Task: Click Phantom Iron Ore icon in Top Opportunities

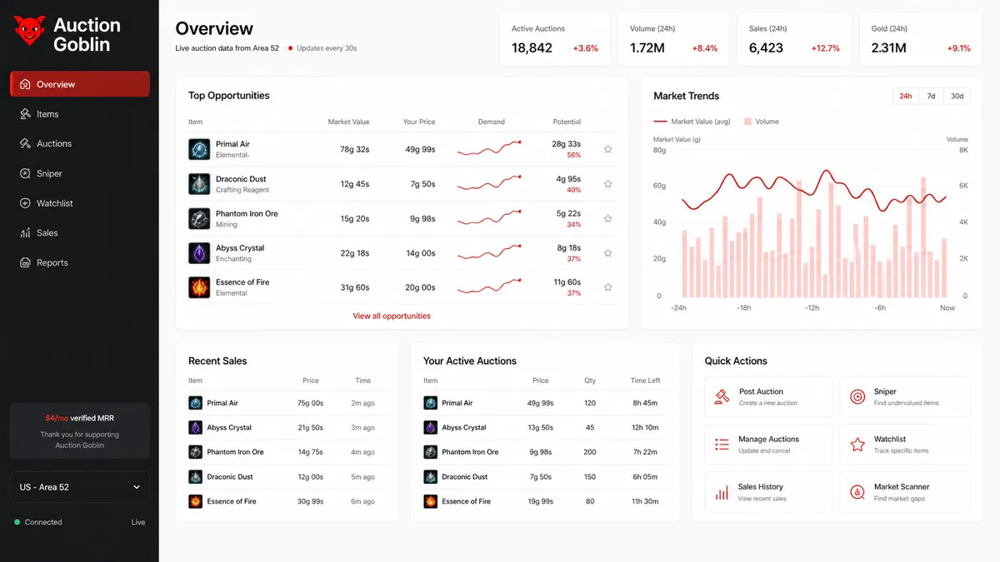Action: pos(199,218)
